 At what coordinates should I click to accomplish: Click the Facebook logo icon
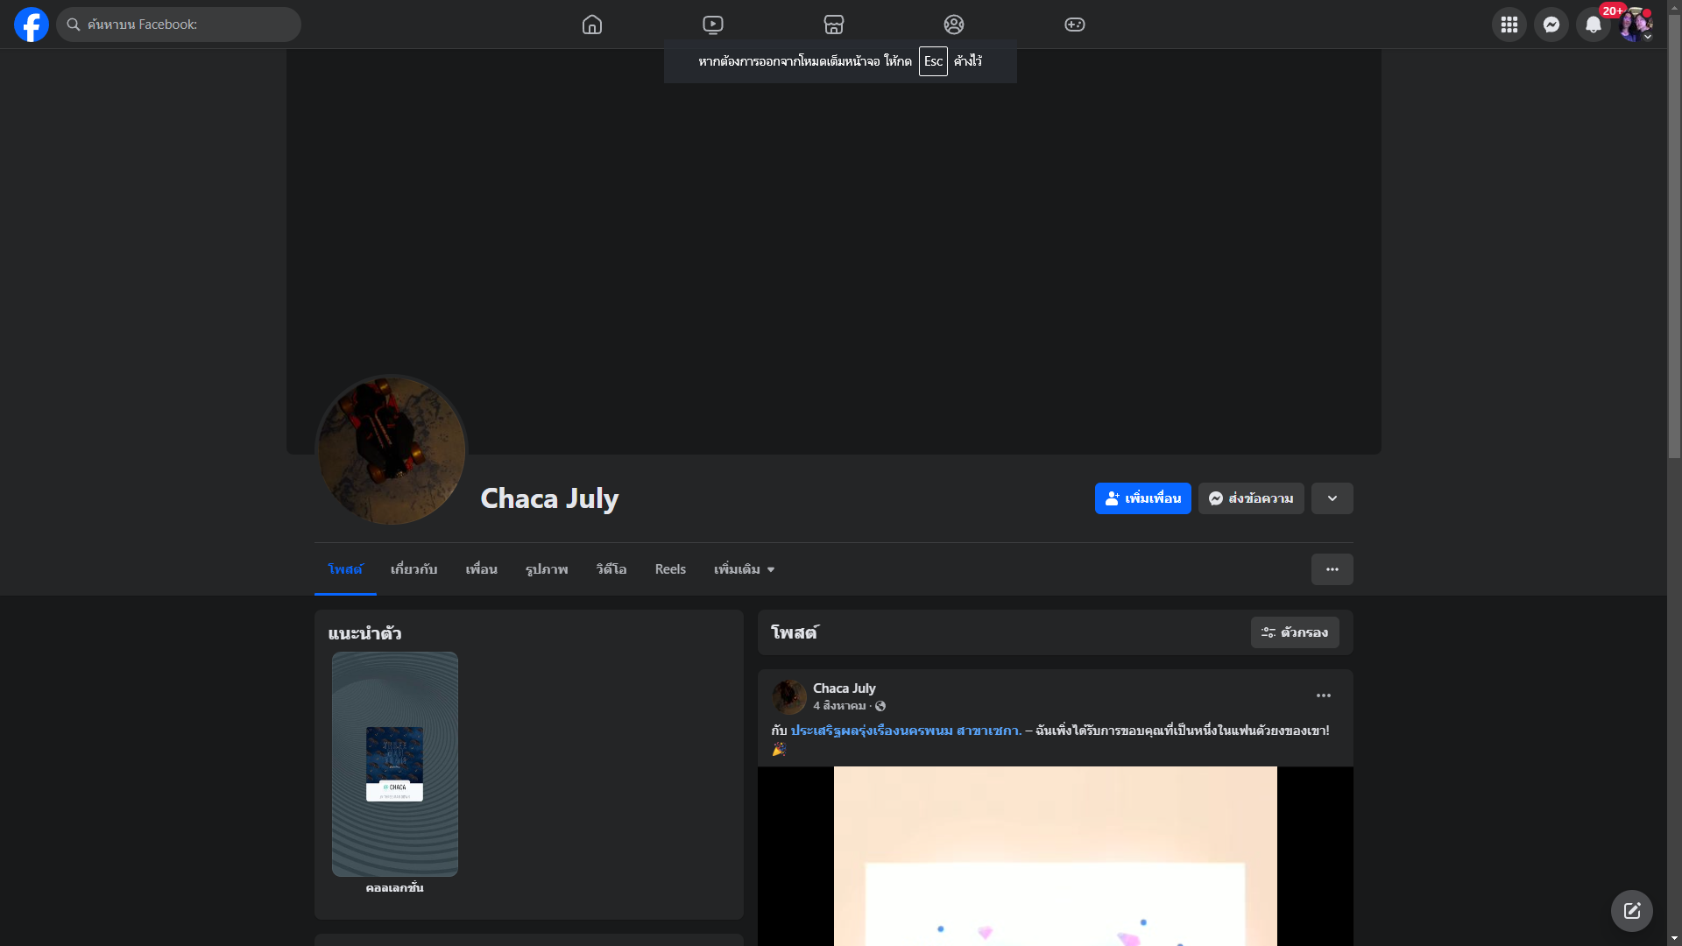coord(32,25)
